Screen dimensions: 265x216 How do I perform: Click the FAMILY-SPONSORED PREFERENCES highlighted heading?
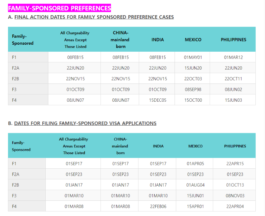tap(59, 8)
